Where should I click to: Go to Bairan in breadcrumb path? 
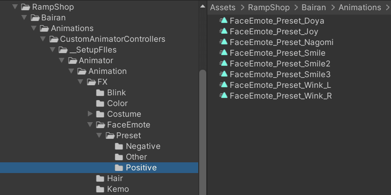tap(314, 7)
